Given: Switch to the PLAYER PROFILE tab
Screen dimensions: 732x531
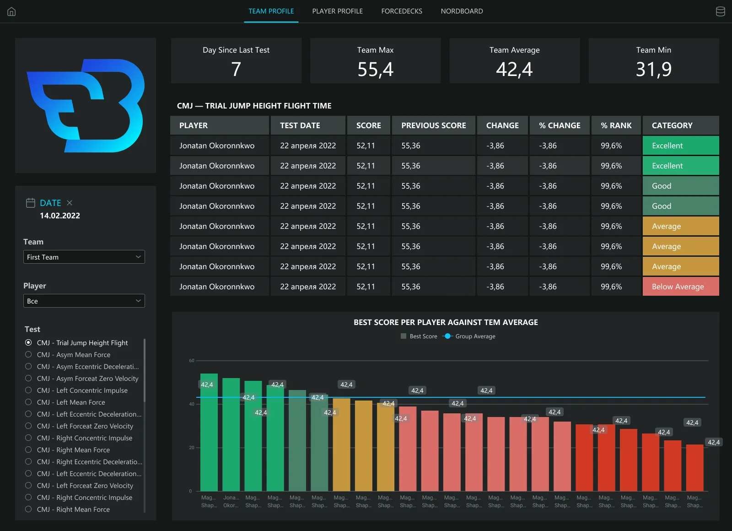Looking at the screenshot, I should [x=337, y=11].
